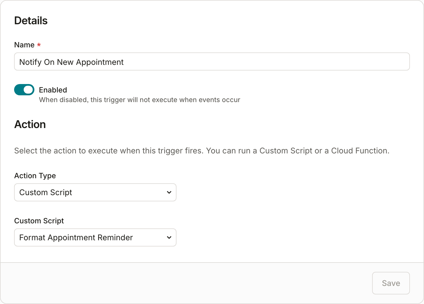Click the 'Action' section heading
The height and width of the screenshot is (304, 424).
coord(30,124)
